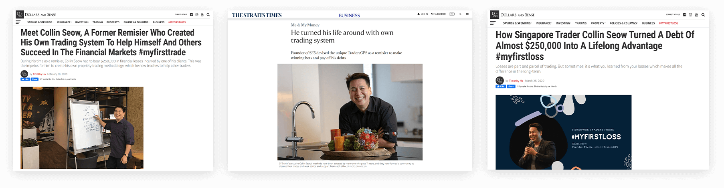
Task: Expand Savings & Spending dropdown on left page
Action: tap(40, 22)
